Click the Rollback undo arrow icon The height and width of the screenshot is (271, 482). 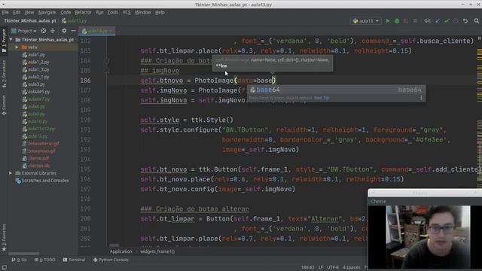point(465,21)
